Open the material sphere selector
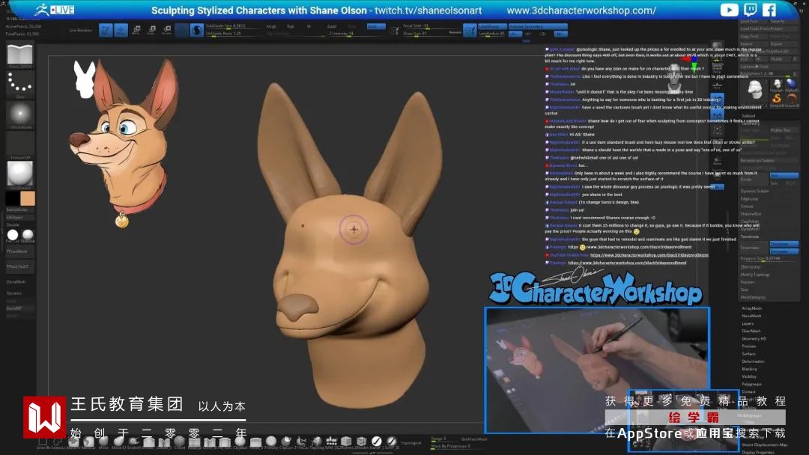The image size is (809, 455). (20, 174)
